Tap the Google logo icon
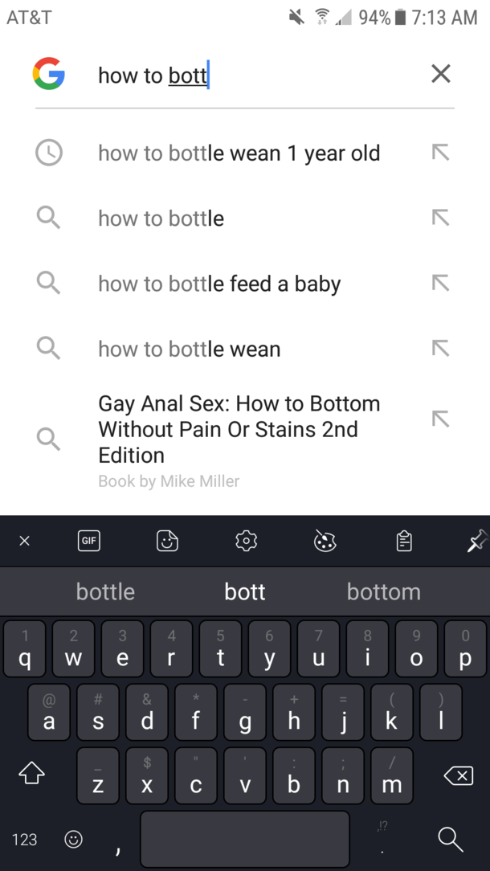Image resolution: width=490 pixels, height=871 pixels. [49, 75]
